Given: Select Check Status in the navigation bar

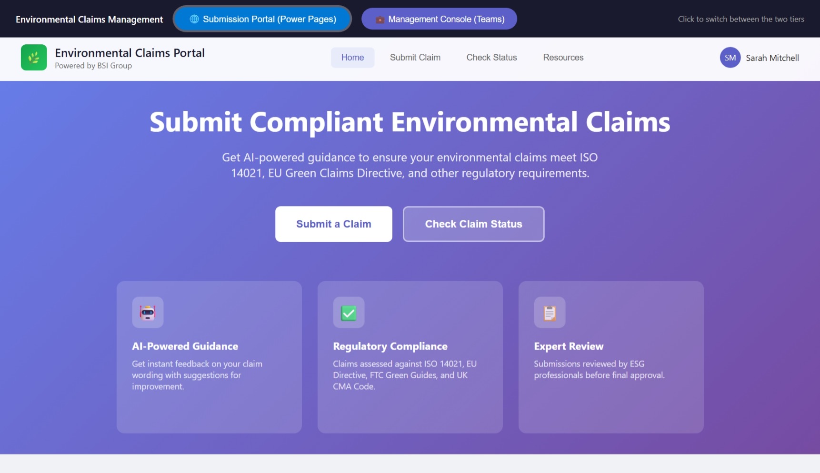Looking at the screenshot, I should [491, 58].
